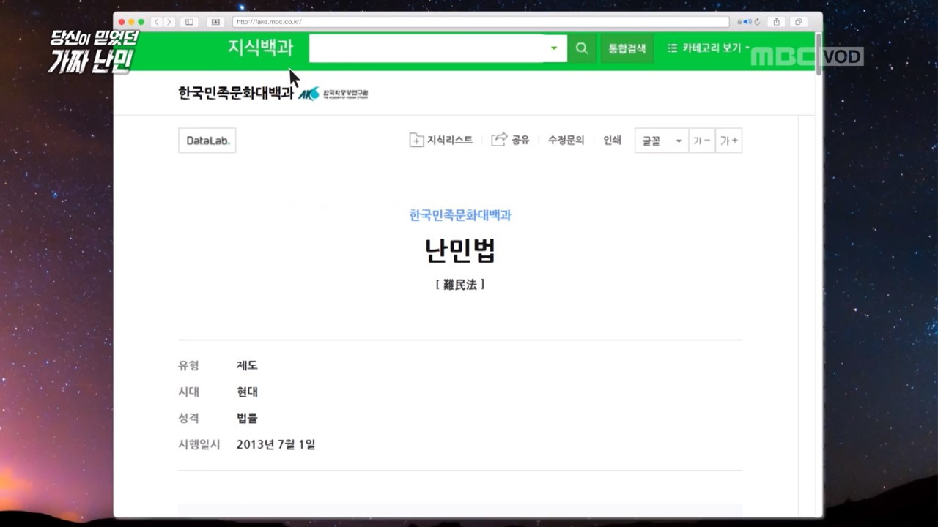938x527 pixels.
Task: Decrease font size with 가− button
Action: [x=702, y=141]
